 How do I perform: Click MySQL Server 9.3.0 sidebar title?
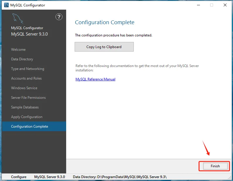30,34
